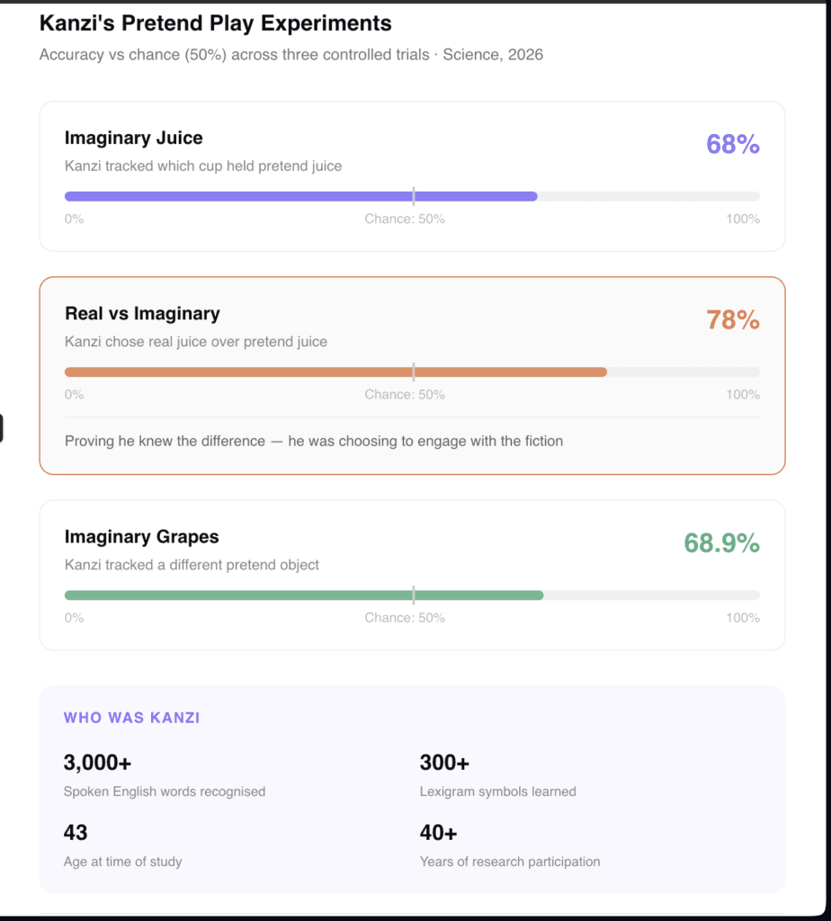Click the 3,000+ spoken words statistic
This screenshot has height=921, width=831.
[97, 763]
